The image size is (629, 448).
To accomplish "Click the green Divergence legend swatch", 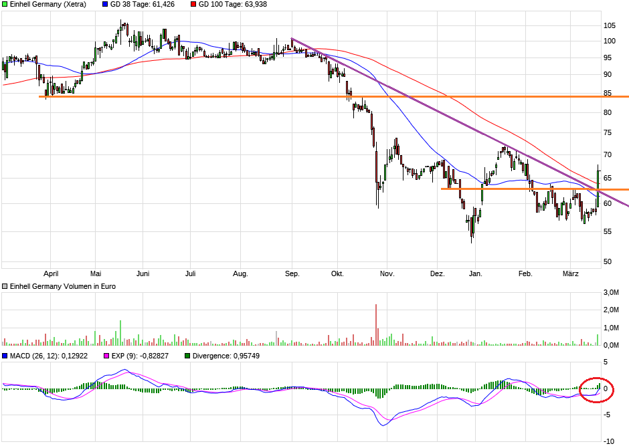I will 187,356.
